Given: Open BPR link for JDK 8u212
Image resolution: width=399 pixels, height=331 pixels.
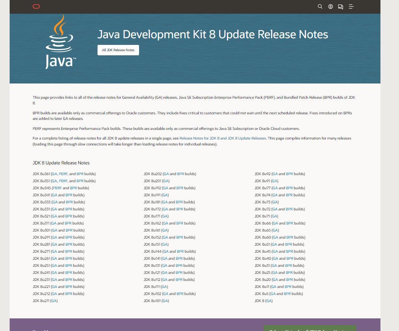Looking at the screenshot, I should pyautogui.click(x=69, y=294).
